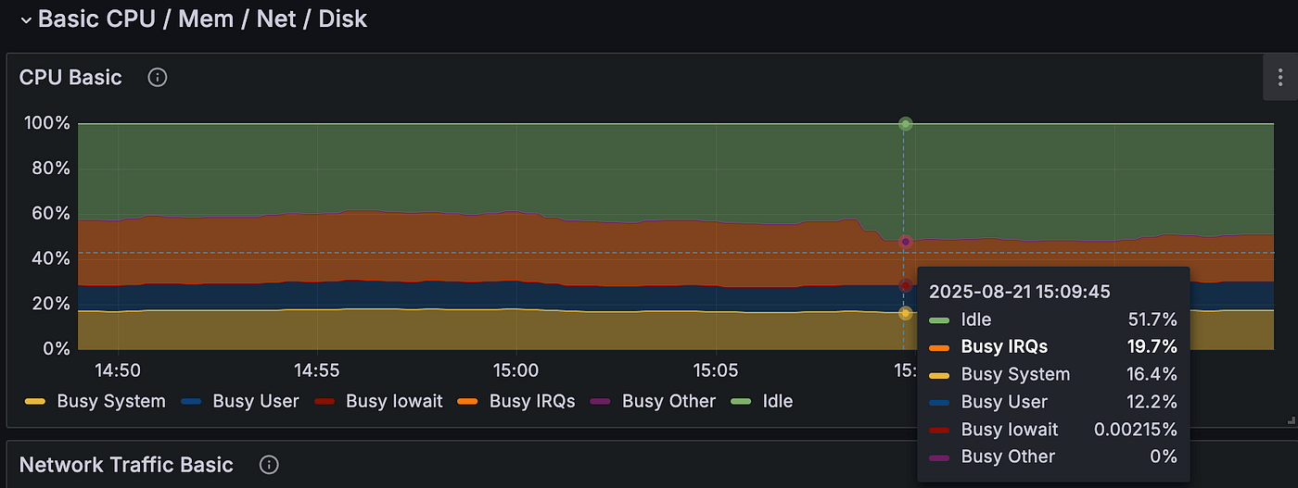Click the yellow Busy System data point marker

coord(906,313)
